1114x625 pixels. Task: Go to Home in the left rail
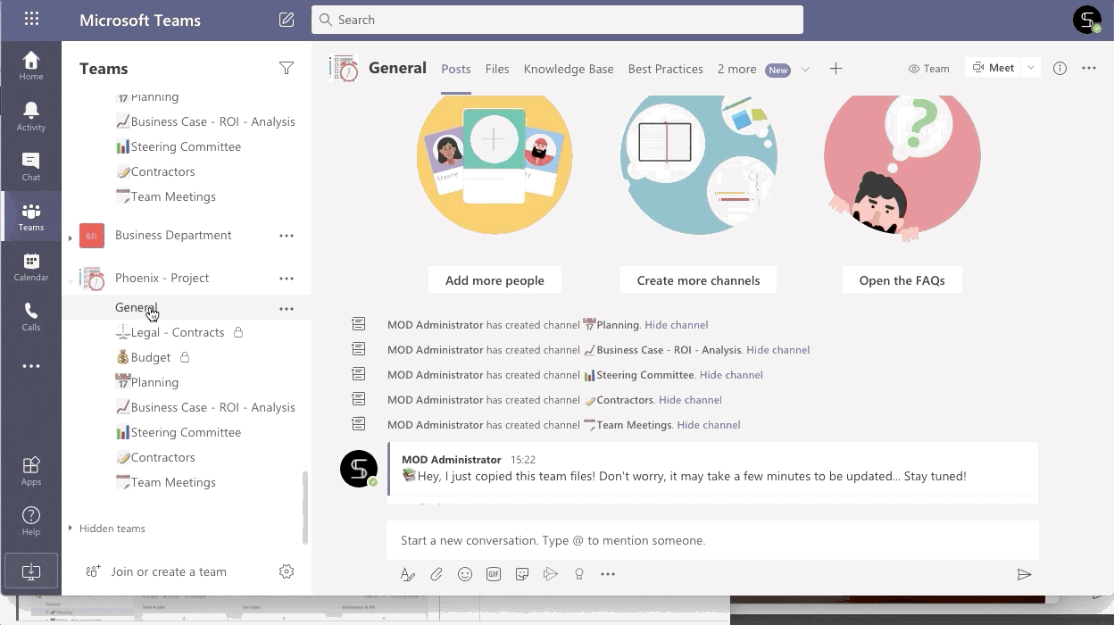(x=31, y=65)
